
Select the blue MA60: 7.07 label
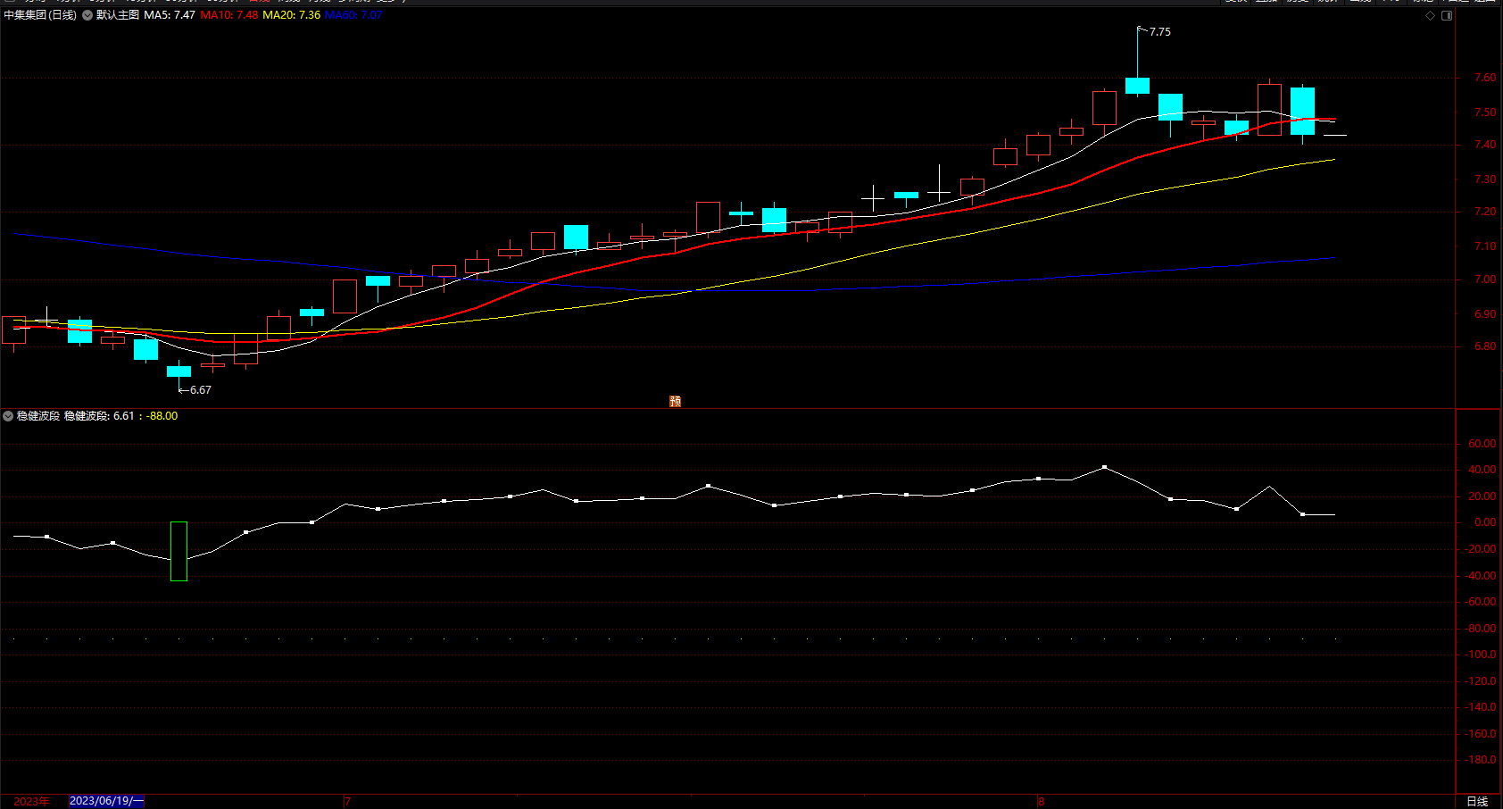[353, 15]
